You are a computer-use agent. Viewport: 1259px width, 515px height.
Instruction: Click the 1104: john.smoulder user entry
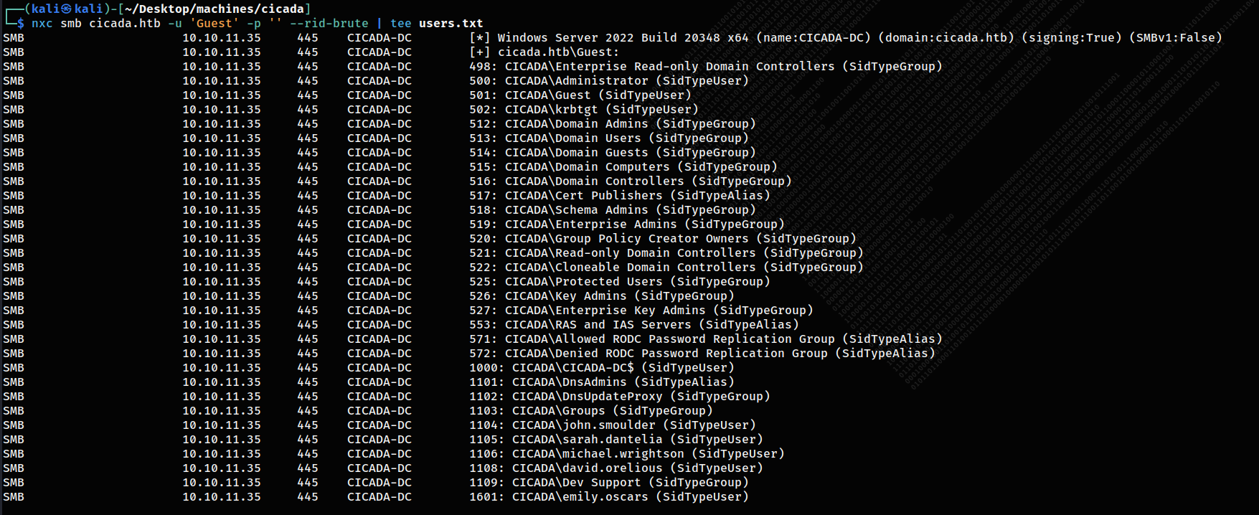click(x=613, y=425)
